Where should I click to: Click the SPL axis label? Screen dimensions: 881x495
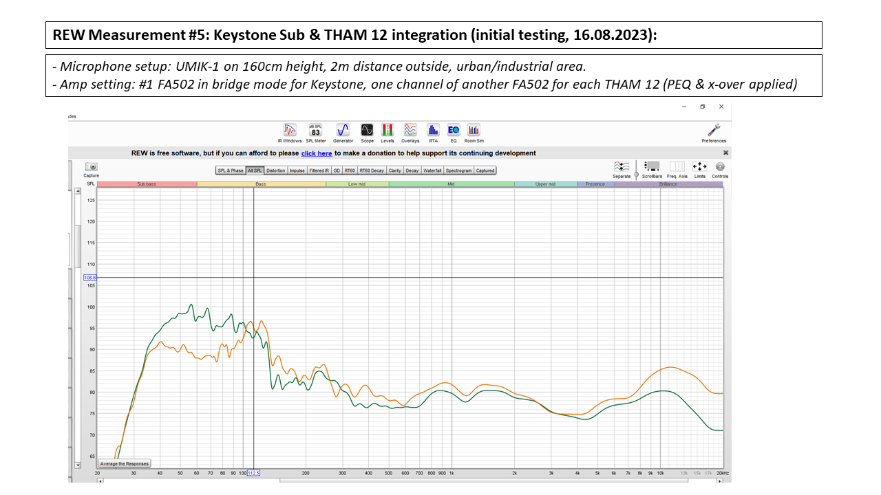(x=90, y=184)
